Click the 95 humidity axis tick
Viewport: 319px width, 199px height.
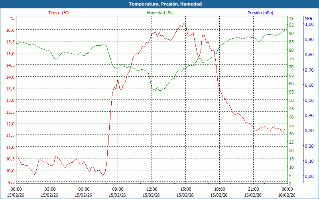(291, 25)
